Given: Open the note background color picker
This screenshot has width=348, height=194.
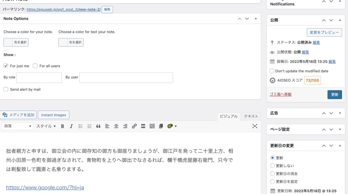Looking at the screenshot, I should pos(16,42).
